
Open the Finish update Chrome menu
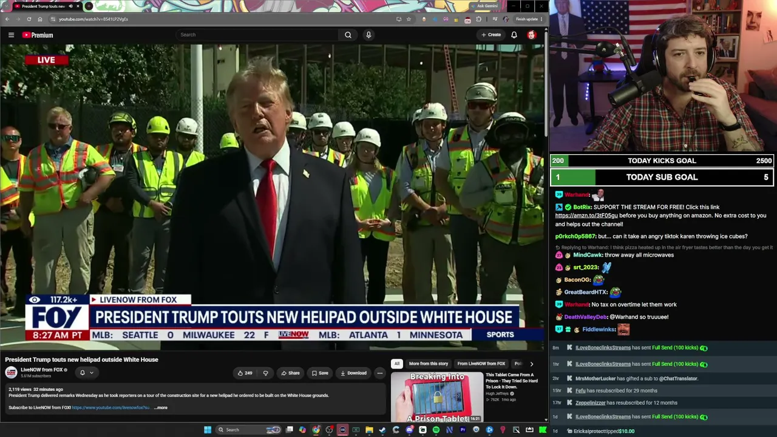(x=529, y=19)
